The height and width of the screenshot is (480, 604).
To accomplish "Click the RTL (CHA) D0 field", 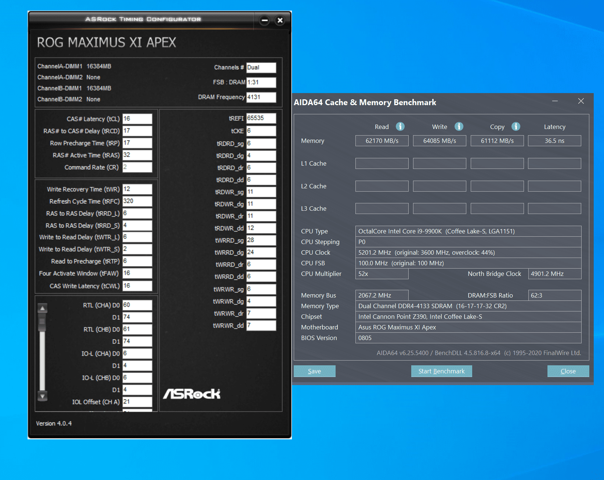I will click(137, 305).
